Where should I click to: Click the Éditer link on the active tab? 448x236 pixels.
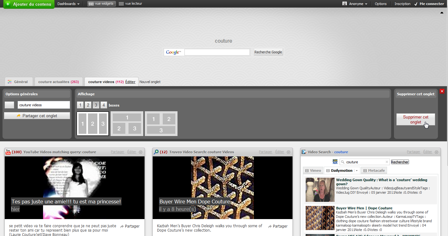[130, 82]
